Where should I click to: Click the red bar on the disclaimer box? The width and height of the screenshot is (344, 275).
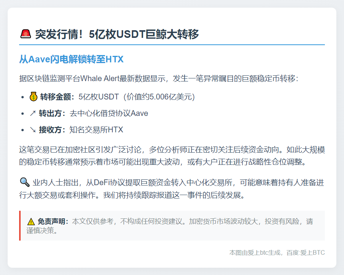point(20,226)
